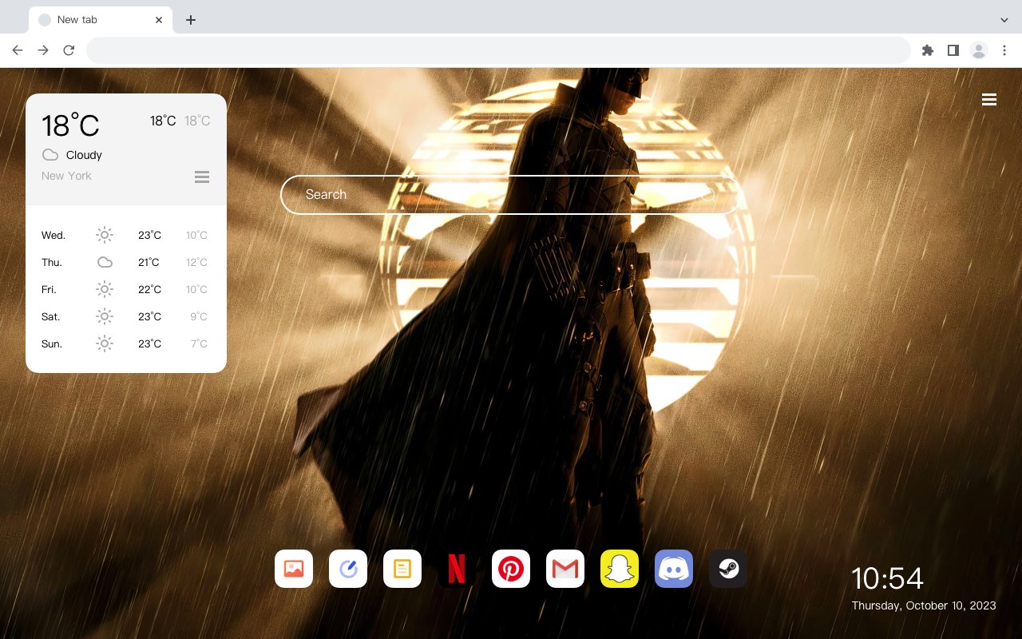Select the Fri. forecast row
The height and width of the screenshot is (639, 1022).
tap(126, 289)
